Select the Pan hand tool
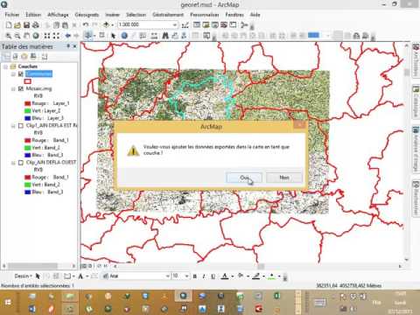 (26, 36)
